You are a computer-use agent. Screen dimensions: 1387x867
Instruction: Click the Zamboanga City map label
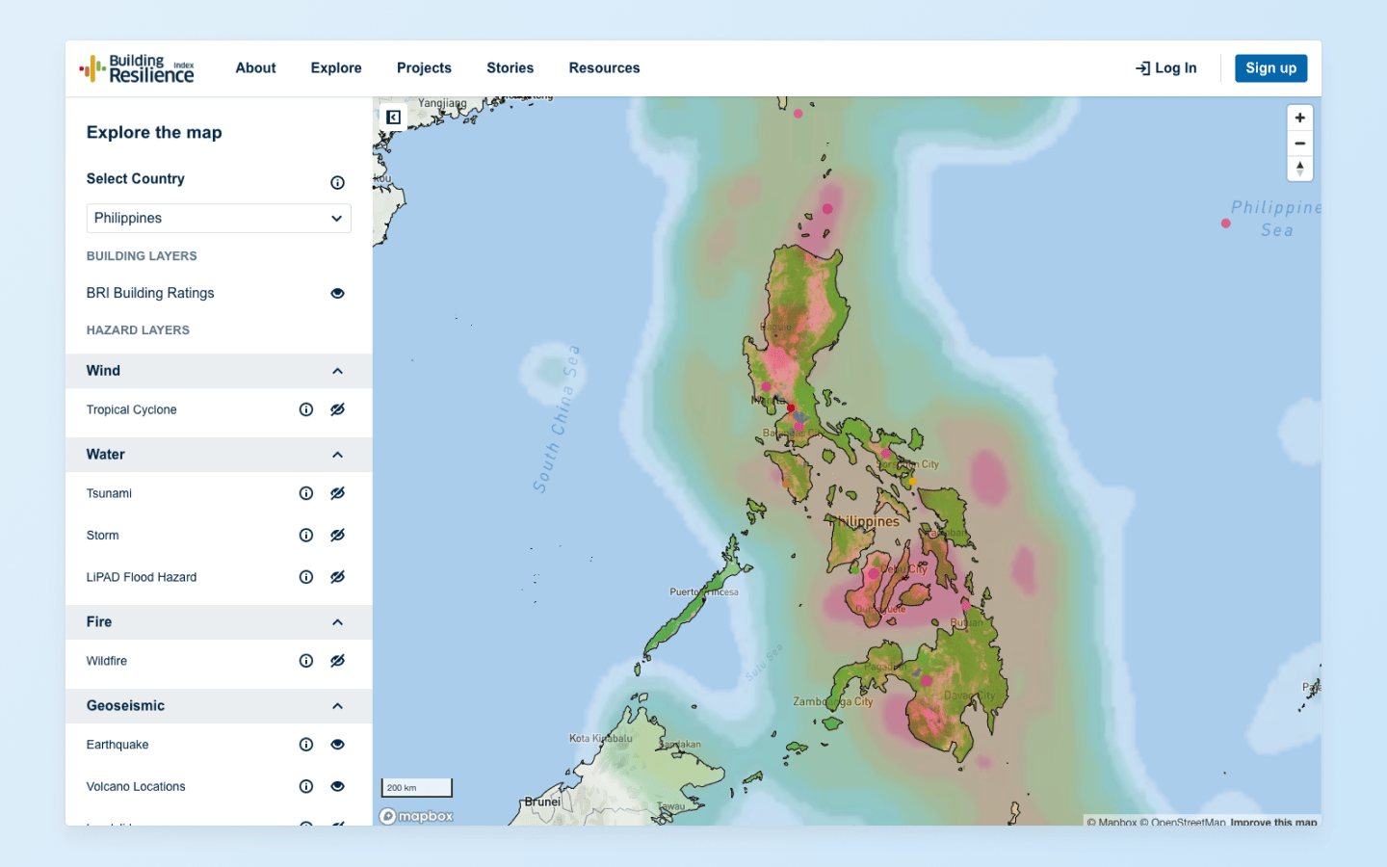pyautogui.click(x=832, y=701)
